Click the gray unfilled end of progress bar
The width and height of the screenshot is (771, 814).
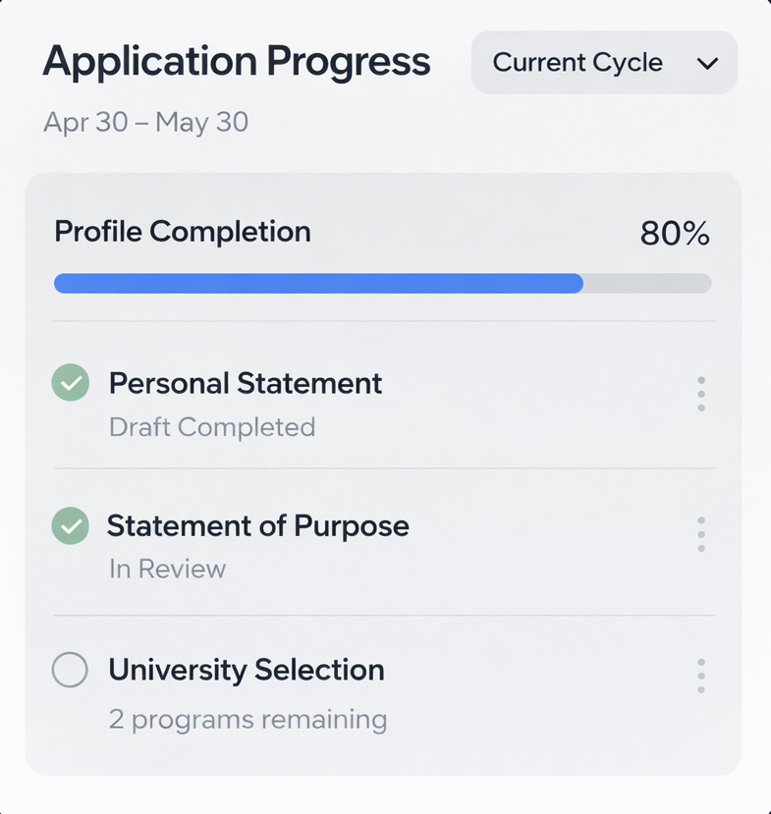click(x=647, y=284)
